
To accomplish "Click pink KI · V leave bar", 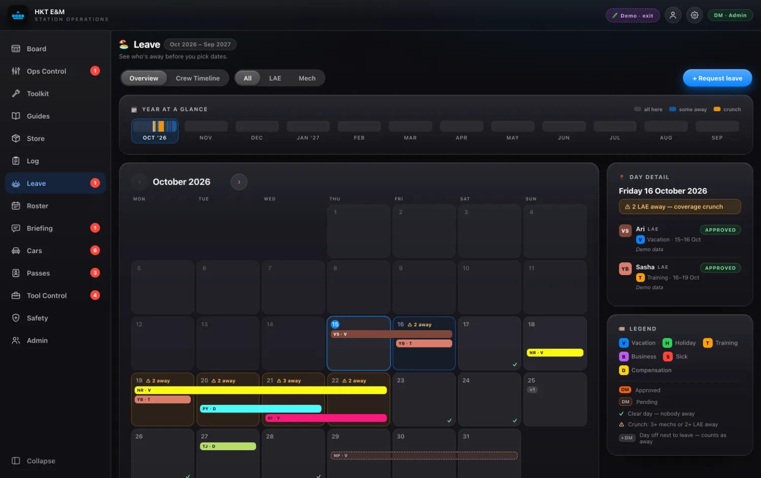I will pos(326,418).
